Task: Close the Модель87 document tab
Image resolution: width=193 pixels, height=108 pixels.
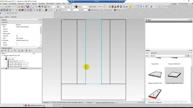Action: (94, 103)
